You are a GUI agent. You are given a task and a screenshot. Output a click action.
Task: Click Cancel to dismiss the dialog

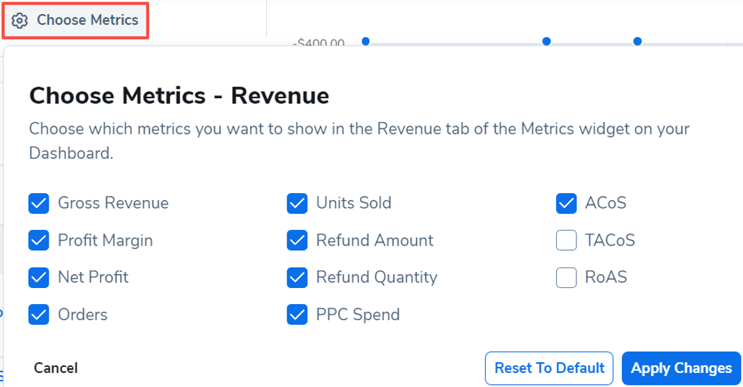pos(56,368)
